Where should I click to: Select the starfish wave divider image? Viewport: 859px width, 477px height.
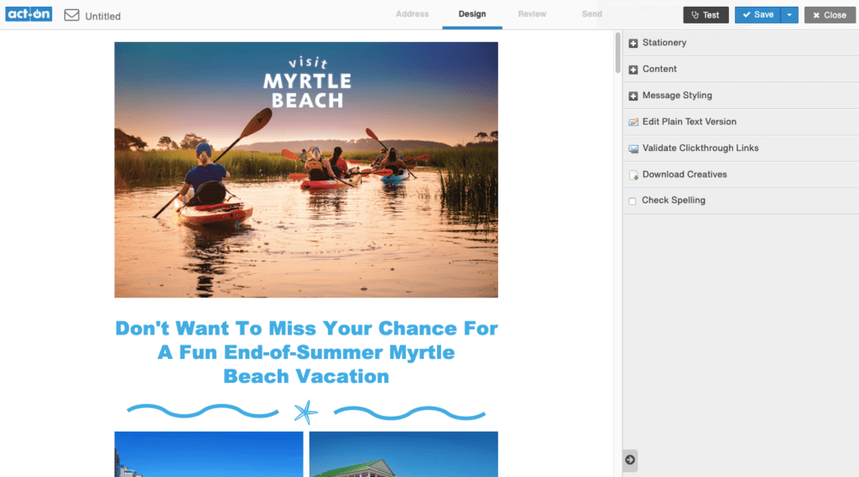306,412
